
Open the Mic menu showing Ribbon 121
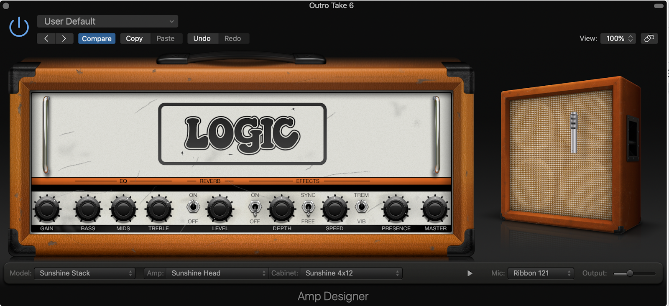pos(541,273)
